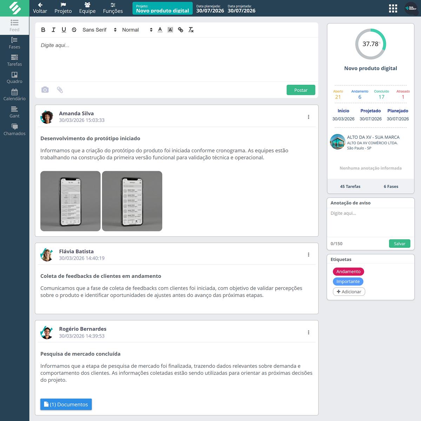Click the paperclip attachment icon

tap(60, 90)
